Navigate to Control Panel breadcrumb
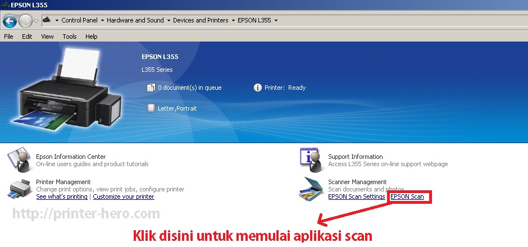This screenshot has height=247, width=528. point(79,20)
